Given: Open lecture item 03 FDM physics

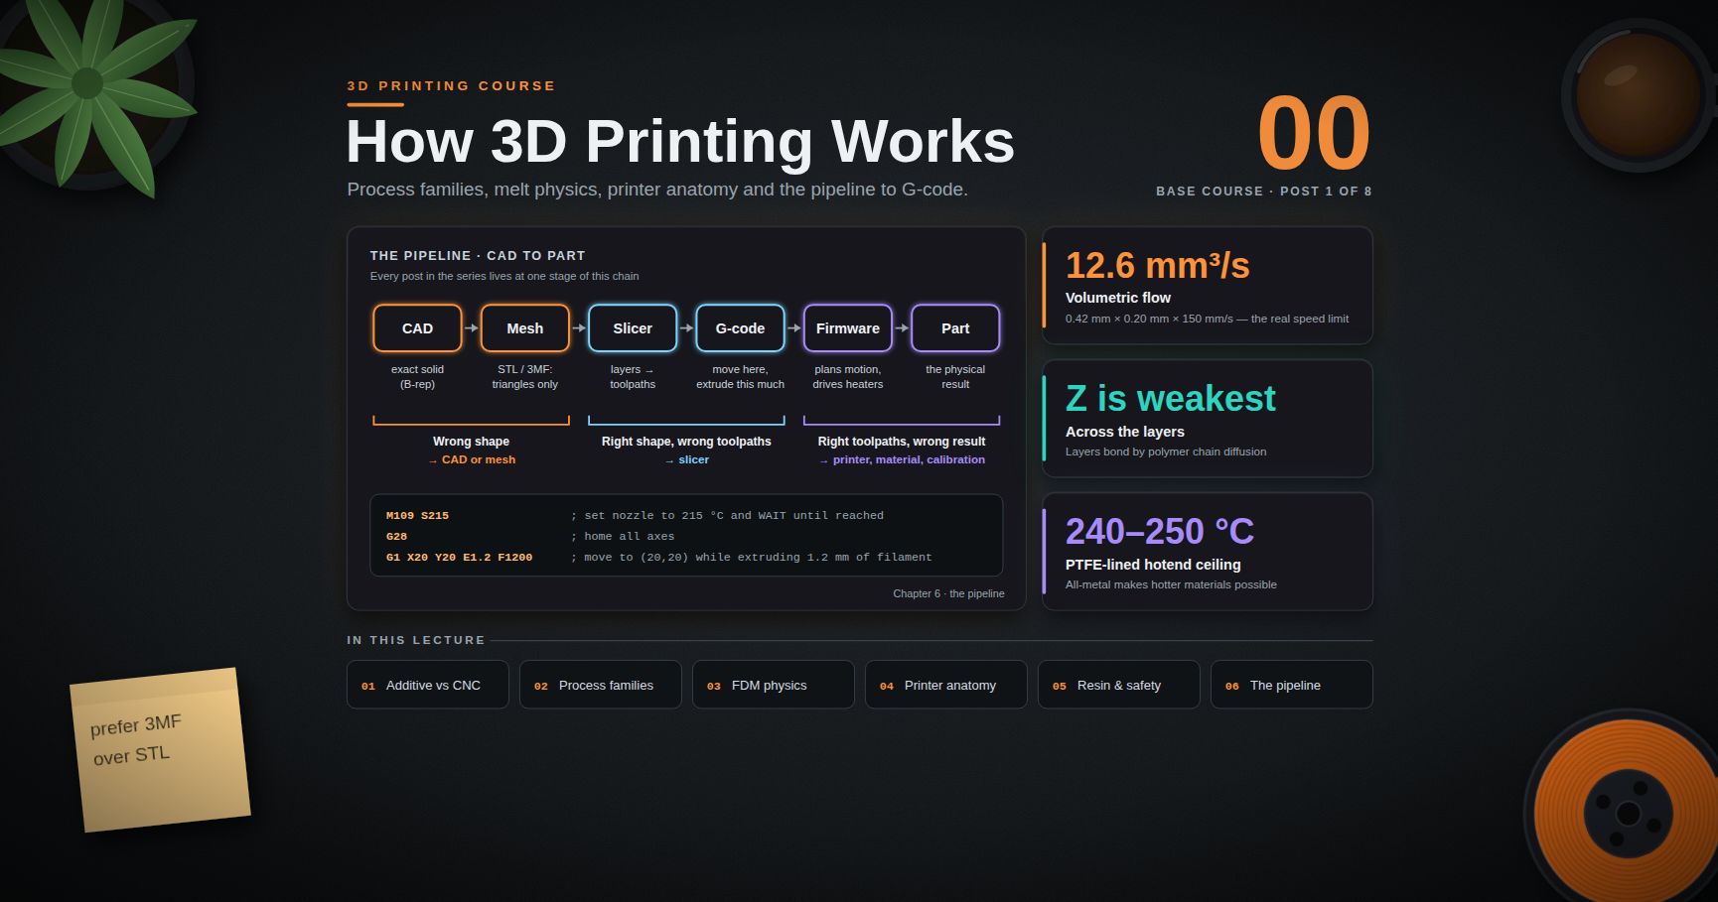Looking at the screenshot, I should pyautogui.click(x=774, y=685).
